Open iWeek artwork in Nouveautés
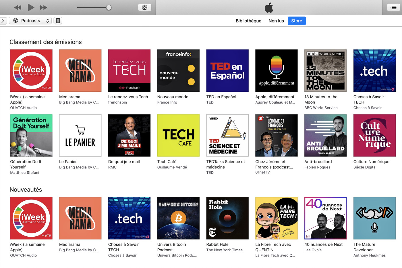Viewport: 402px width, 268px height. (x=31, y=218)
